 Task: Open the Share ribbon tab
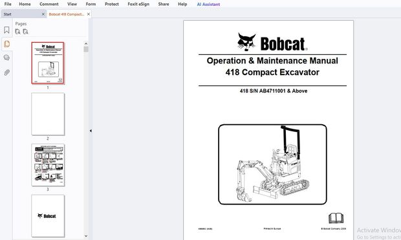tap(164, 4)
